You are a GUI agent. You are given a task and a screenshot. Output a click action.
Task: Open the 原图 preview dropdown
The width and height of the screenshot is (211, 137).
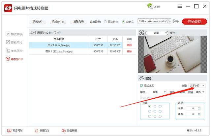pos(157,33)
